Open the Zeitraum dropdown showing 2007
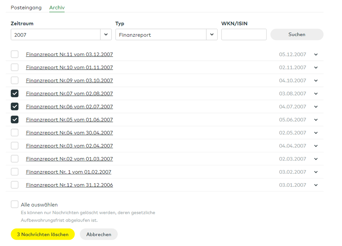The height and width of the screenshot is (246, 342). point(106,35)
